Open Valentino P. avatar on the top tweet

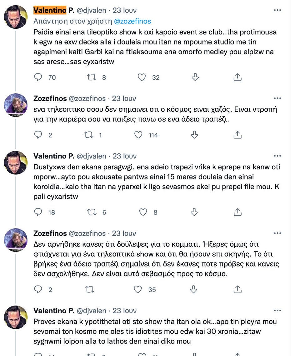pyautogui.click(x=16, y=17)
